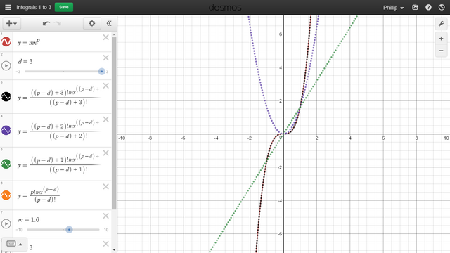Screen dimensions: 450x253
Task: Click the scrollbar down arrow
Action: (x=114, y=250)
